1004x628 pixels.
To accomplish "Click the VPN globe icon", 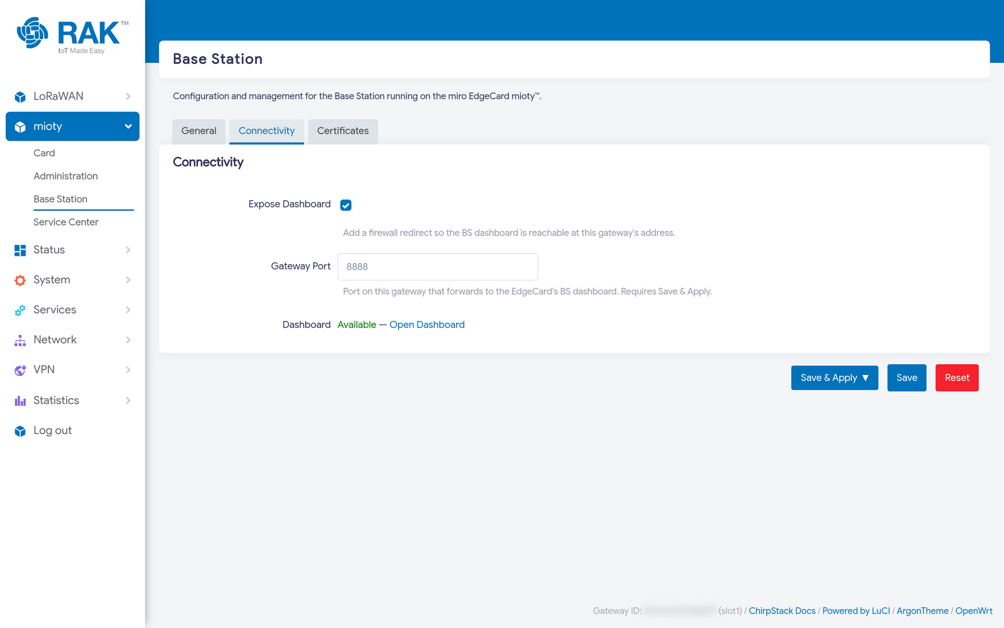I will tap(20, 370).
